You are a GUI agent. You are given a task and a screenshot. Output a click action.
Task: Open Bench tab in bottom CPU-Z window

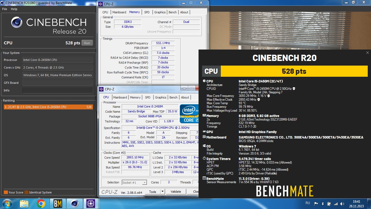(x=174, y=97)
